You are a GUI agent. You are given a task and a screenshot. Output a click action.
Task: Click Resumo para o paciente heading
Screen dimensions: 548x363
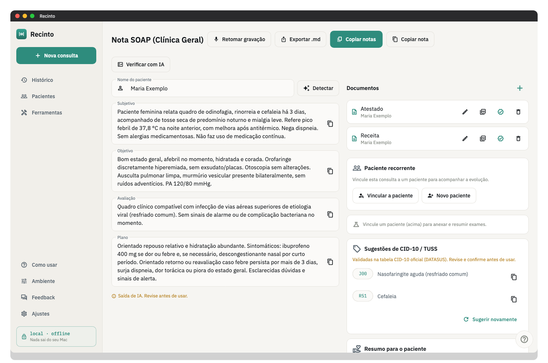pos(395,349)
